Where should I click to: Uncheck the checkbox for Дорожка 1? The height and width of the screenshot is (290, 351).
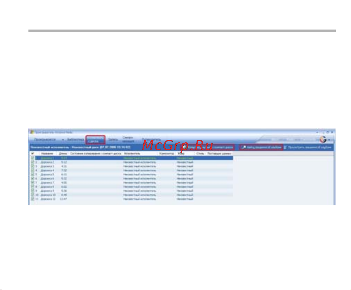tap(32, 158)
